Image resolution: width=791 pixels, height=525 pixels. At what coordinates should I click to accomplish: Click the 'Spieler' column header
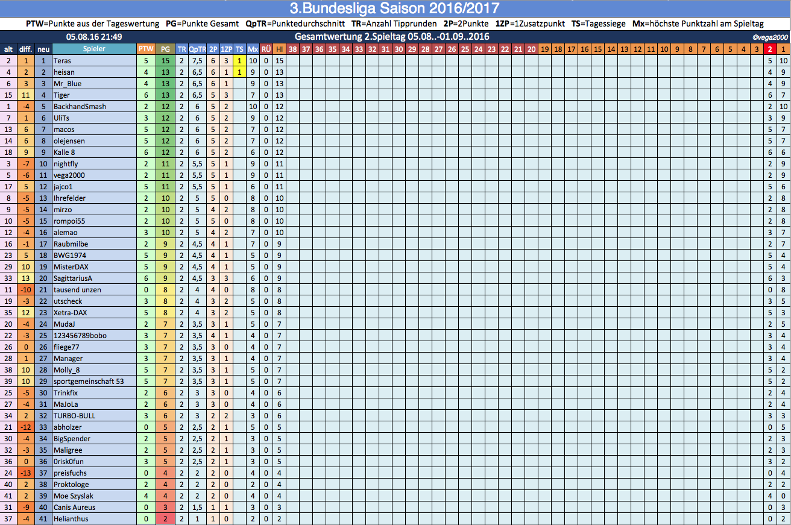click(x=93, y=49)
